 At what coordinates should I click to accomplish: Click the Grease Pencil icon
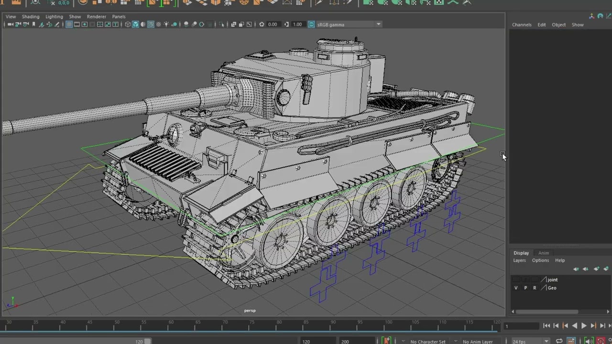point(57,24)
